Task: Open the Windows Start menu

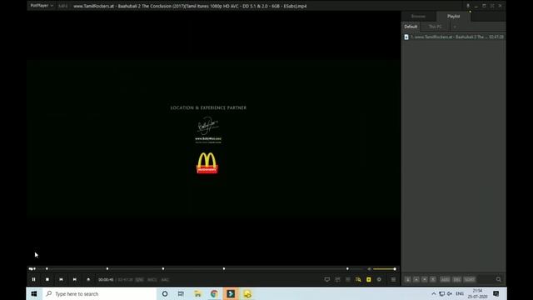Action: click(x=34, y=293)
